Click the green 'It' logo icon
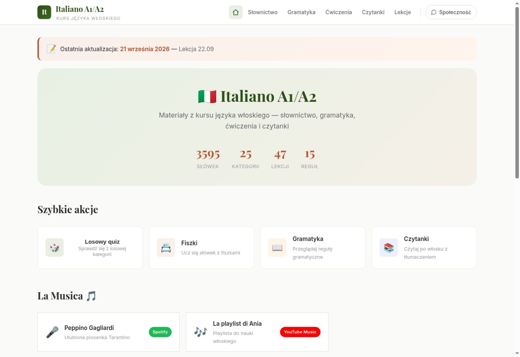 pos(44,12)
